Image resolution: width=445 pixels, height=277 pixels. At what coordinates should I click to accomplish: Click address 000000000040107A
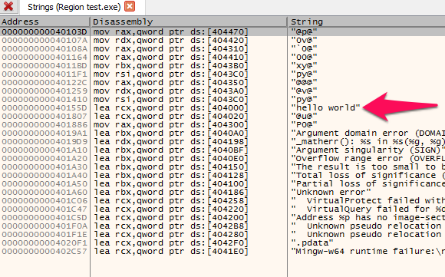click(44, 41)
